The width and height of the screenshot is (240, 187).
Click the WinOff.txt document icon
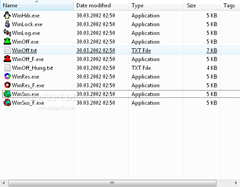click(x=7, y=50)
